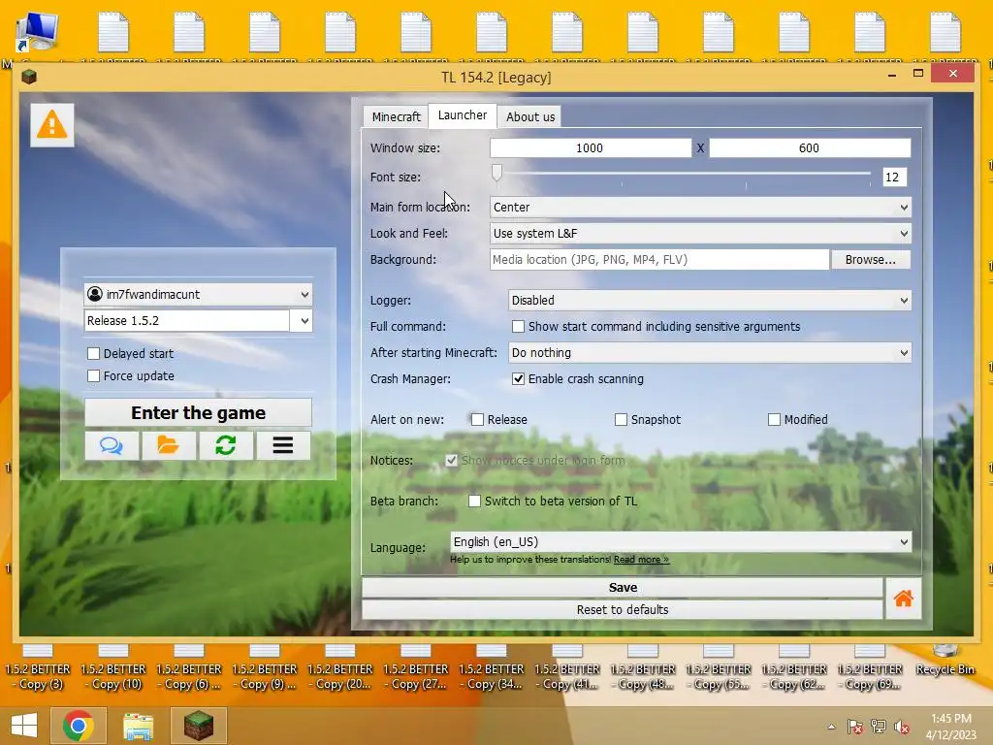Select the 1.5.2 BETTER - Copy (34 file
Image resolution: width=993 pixels, height=745 pixels.
[x=492, y=667]
